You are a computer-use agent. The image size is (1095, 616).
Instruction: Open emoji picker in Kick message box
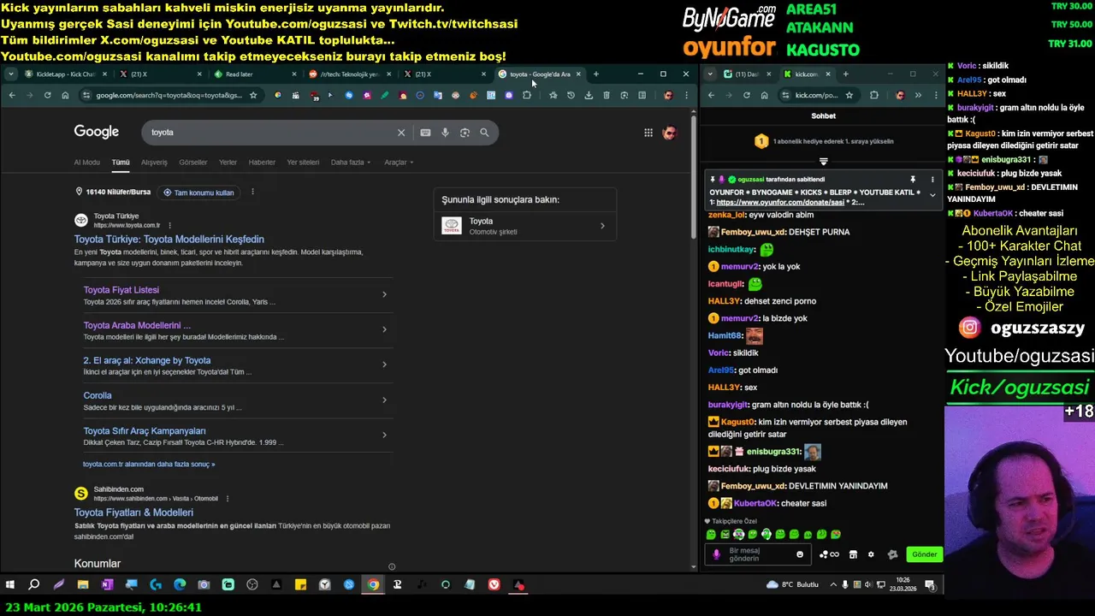pos(800,554)
